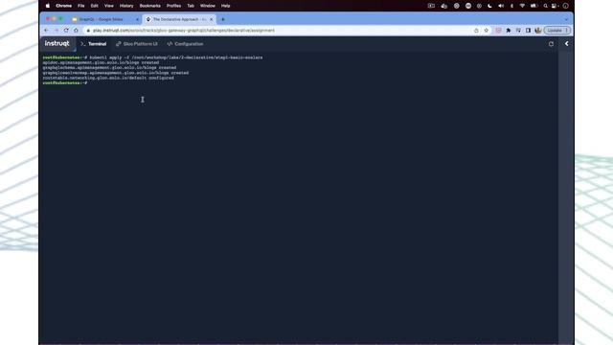613x345 pixels.
Task: Open a new Chrome tab
Action: click(x=223, y=19)
